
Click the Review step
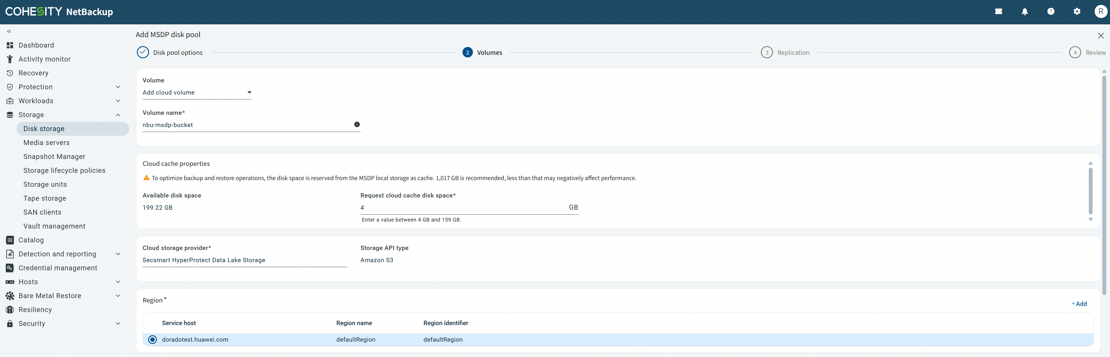coord(1087,52)
